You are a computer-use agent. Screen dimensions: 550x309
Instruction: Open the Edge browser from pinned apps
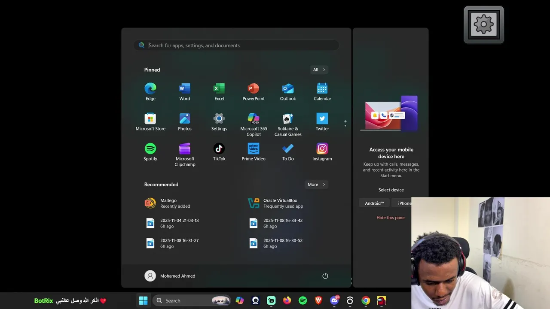point(150,92)
